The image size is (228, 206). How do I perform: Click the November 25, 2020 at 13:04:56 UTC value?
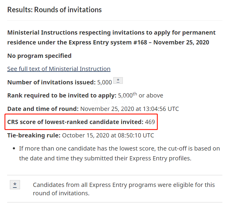coord(130,109)
